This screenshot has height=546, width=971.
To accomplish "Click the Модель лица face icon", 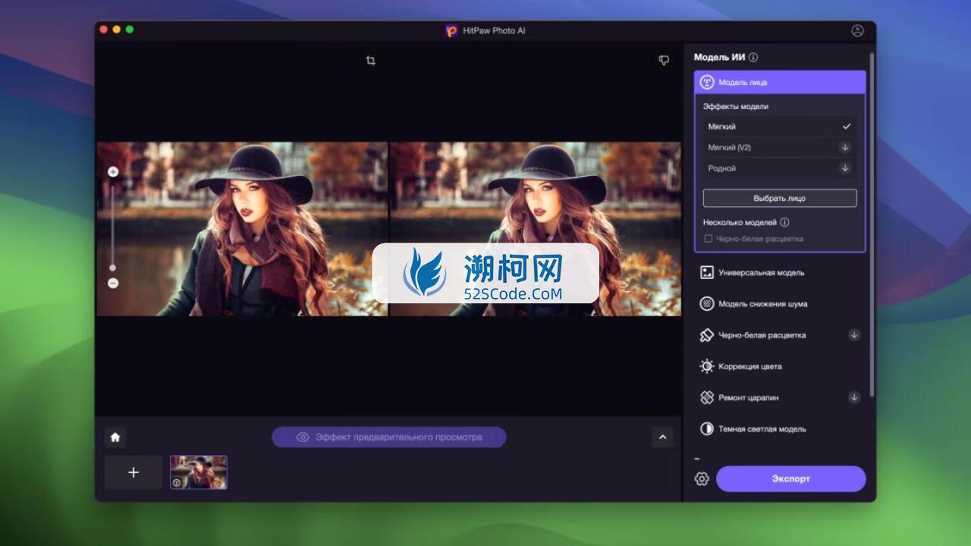I will tap(706, 82).
